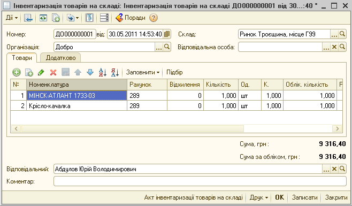
Task: Maximize the document window
Action: click(334, 5)
